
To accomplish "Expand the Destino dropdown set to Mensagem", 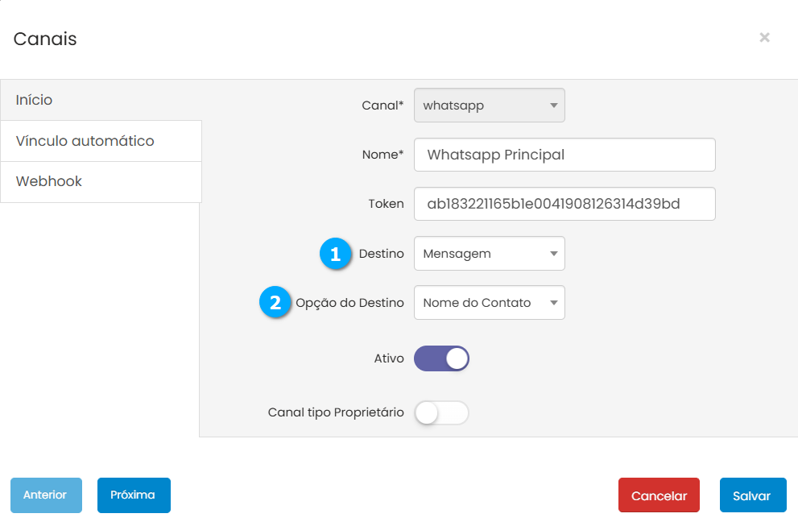I will (489, 254).
